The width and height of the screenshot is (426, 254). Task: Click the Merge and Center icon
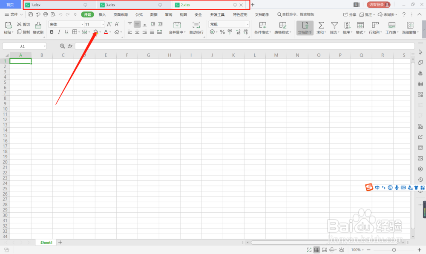tap(177, 25)
